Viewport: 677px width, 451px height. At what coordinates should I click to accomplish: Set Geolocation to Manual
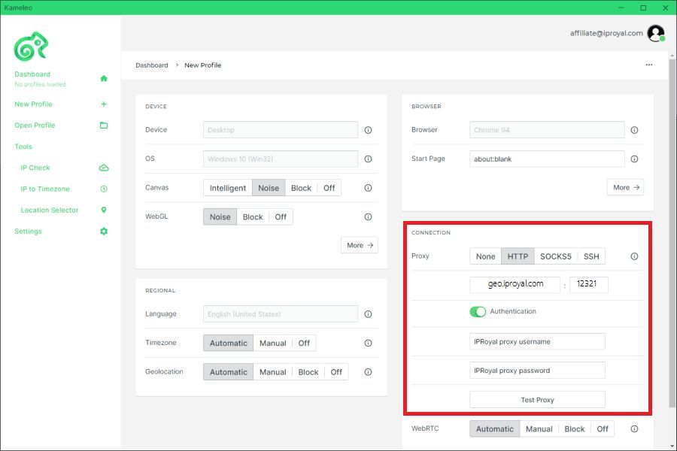[272, 372]
